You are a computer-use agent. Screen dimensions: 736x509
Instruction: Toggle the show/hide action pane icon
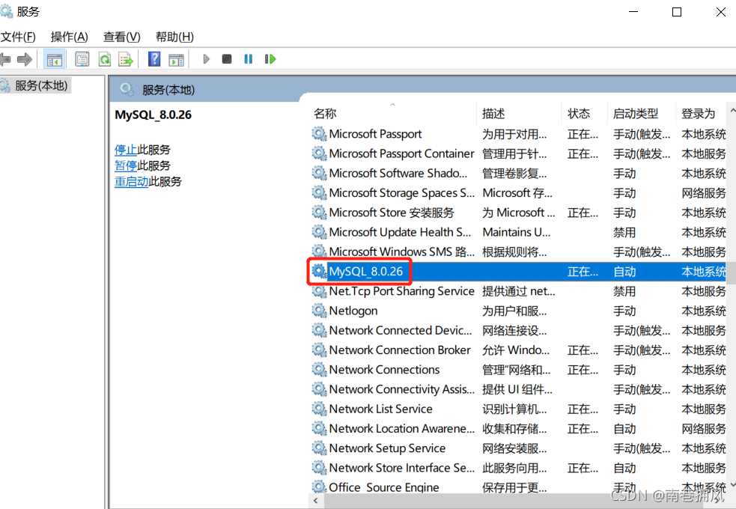click(x=176, y=59)
